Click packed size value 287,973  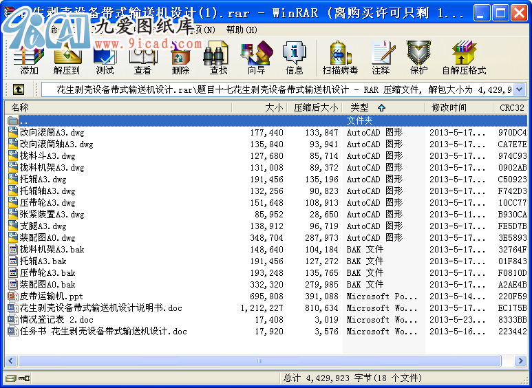[321, 237]
